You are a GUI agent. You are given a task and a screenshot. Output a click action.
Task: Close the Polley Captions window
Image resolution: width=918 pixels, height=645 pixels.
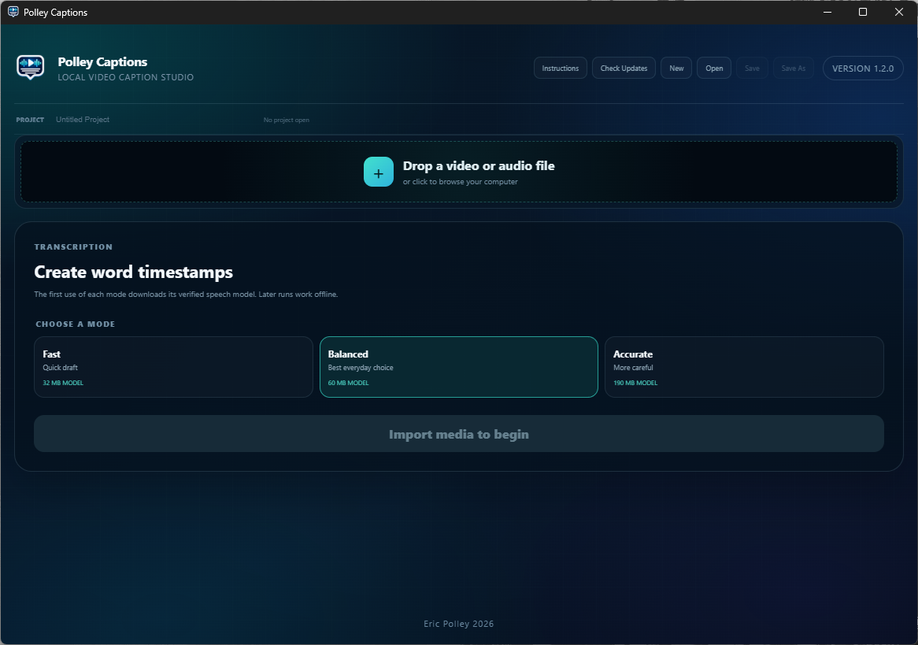click(x=898, y=12)
